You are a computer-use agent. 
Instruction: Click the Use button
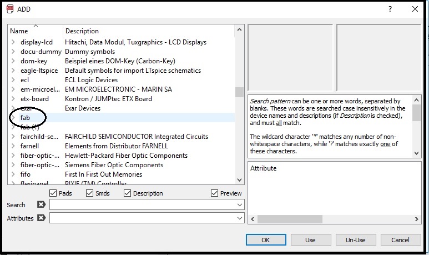311,240
